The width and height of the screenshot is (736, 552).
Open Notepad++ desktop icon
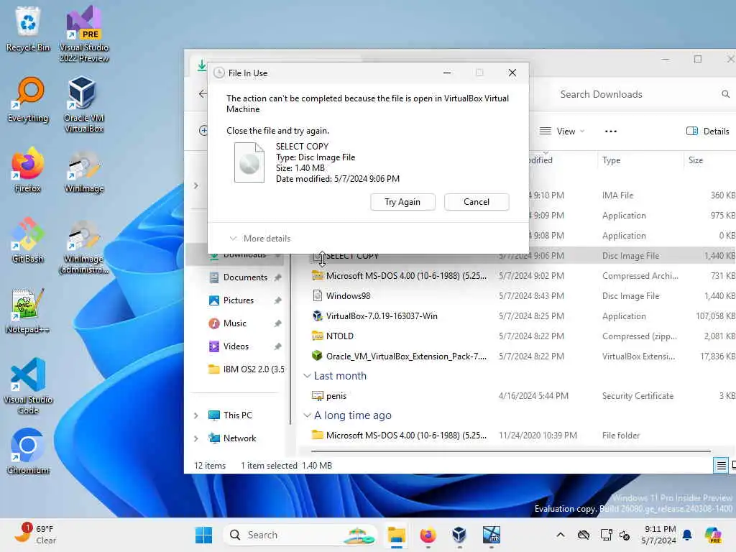coord(28,310)
